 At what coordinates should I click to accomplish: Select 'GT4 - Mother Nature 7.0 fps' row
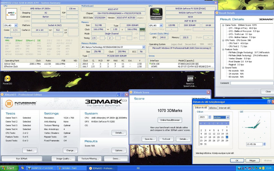(242, 37)
